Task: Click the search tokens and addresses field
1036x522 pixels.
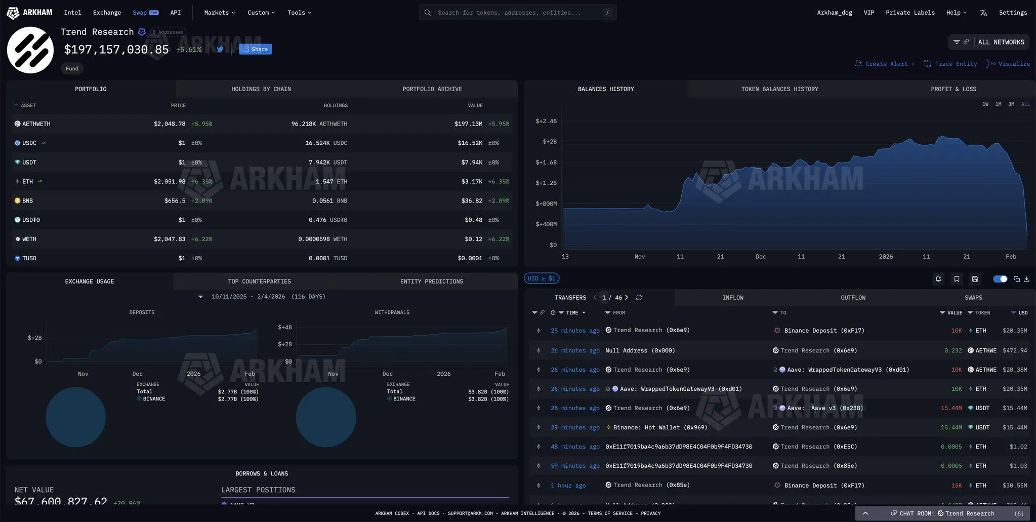Action: [x=518, y=13]
